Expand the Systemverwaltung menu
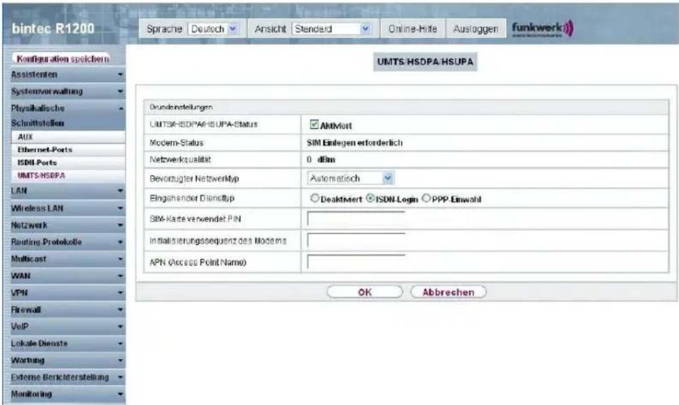This screenshot has width=679, height=405. [x=67, y=91]
